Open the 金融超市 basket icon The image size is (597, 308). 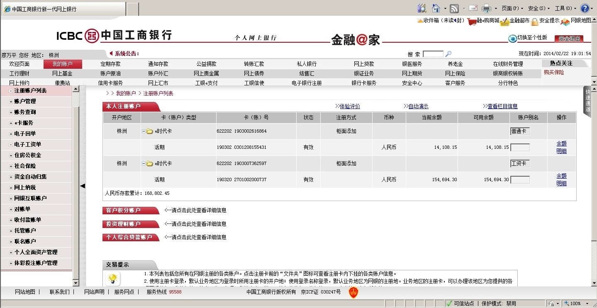tap(504, 22)
